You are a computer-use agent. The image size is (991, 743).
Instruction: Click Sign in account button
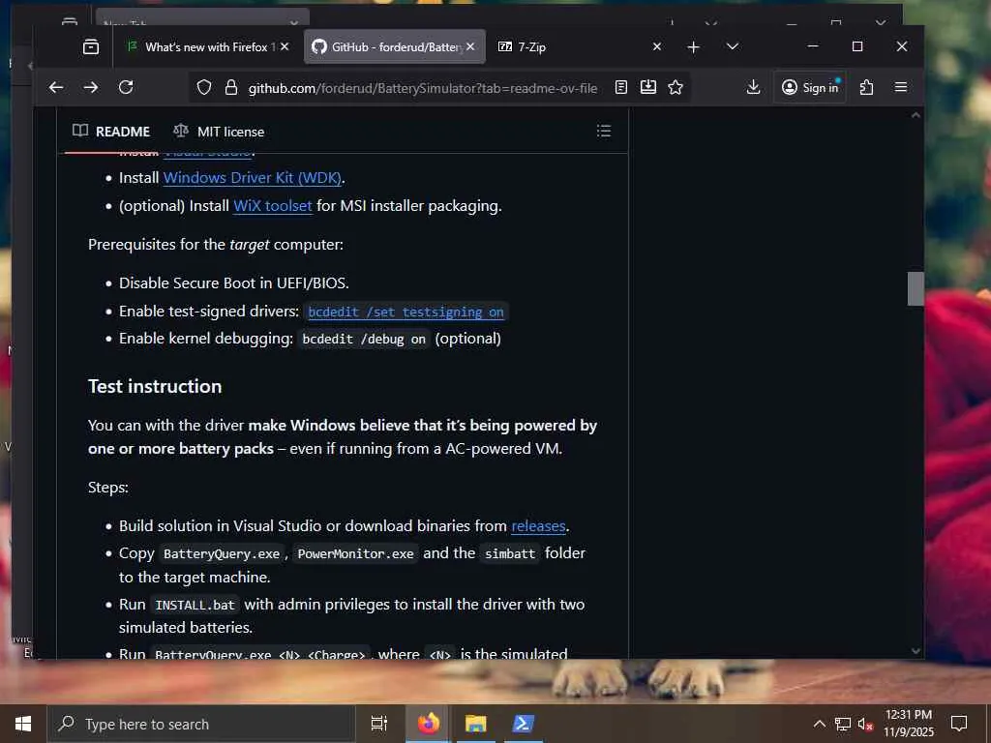tap(810, 87)
